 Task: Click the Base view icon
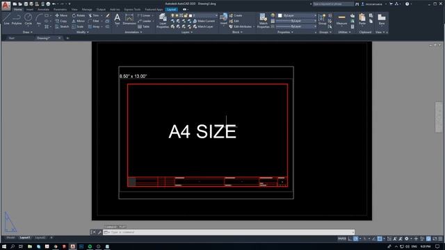382,19
